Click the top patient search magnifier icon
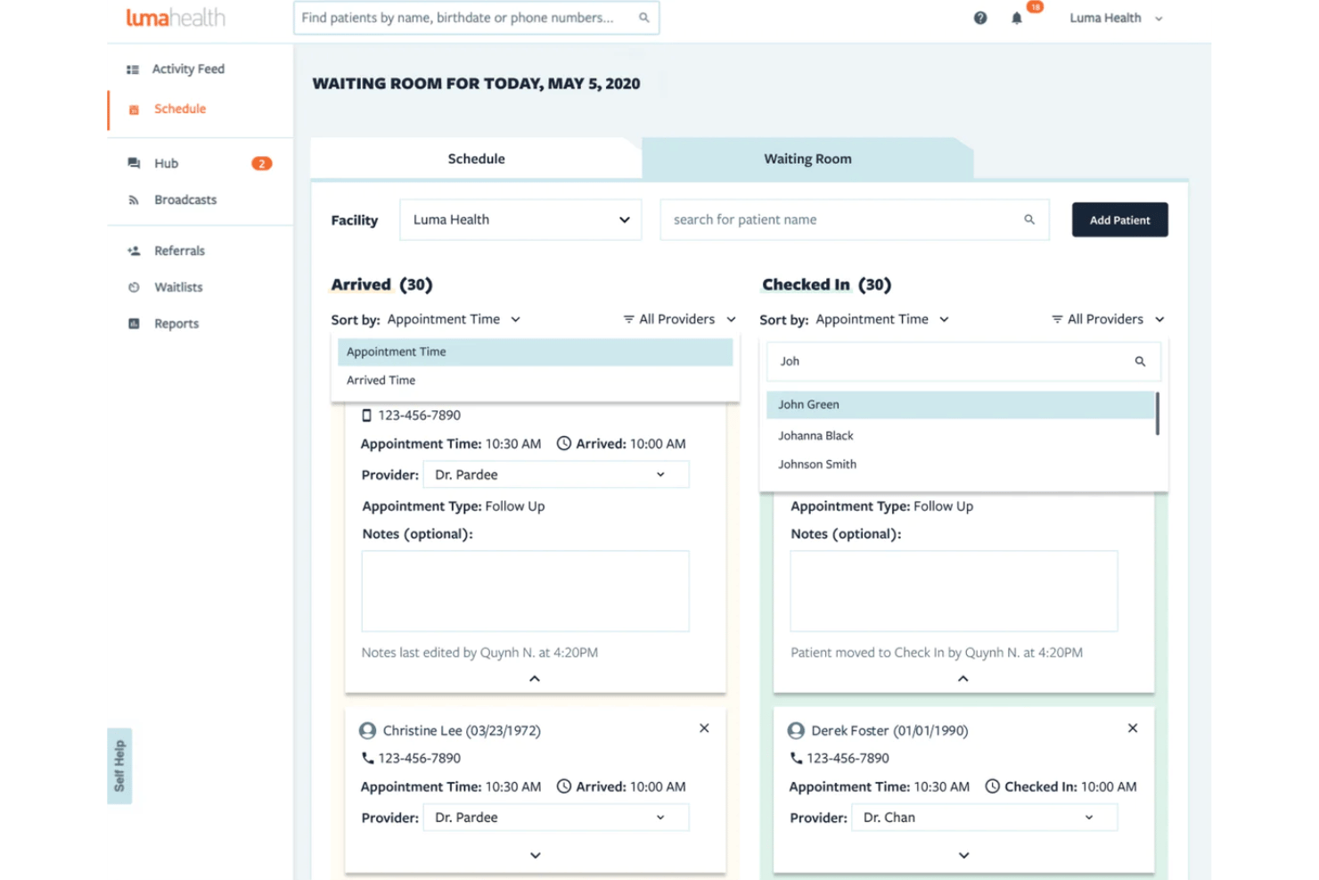 (x=644, y=18)
